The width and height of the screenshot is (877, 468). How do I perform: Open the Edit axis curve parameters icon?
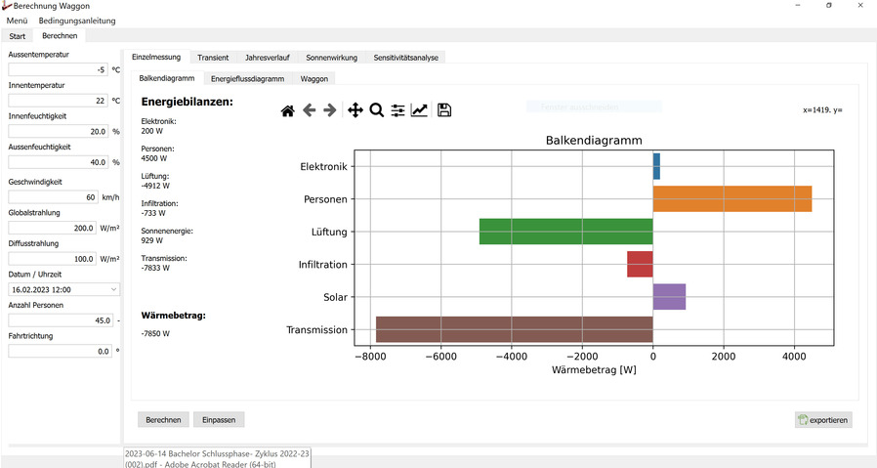[419, 110]
